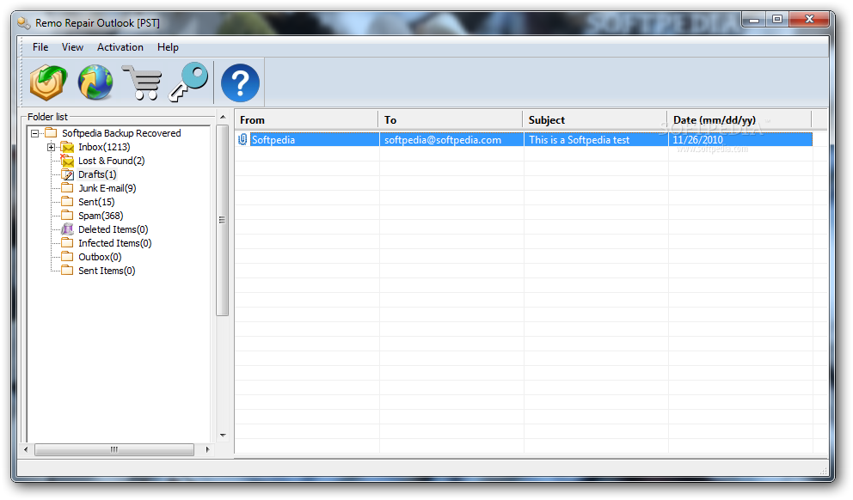Select the Junk E-mail(9) folder label
This screenshot has height=500, width=853.
107,188
